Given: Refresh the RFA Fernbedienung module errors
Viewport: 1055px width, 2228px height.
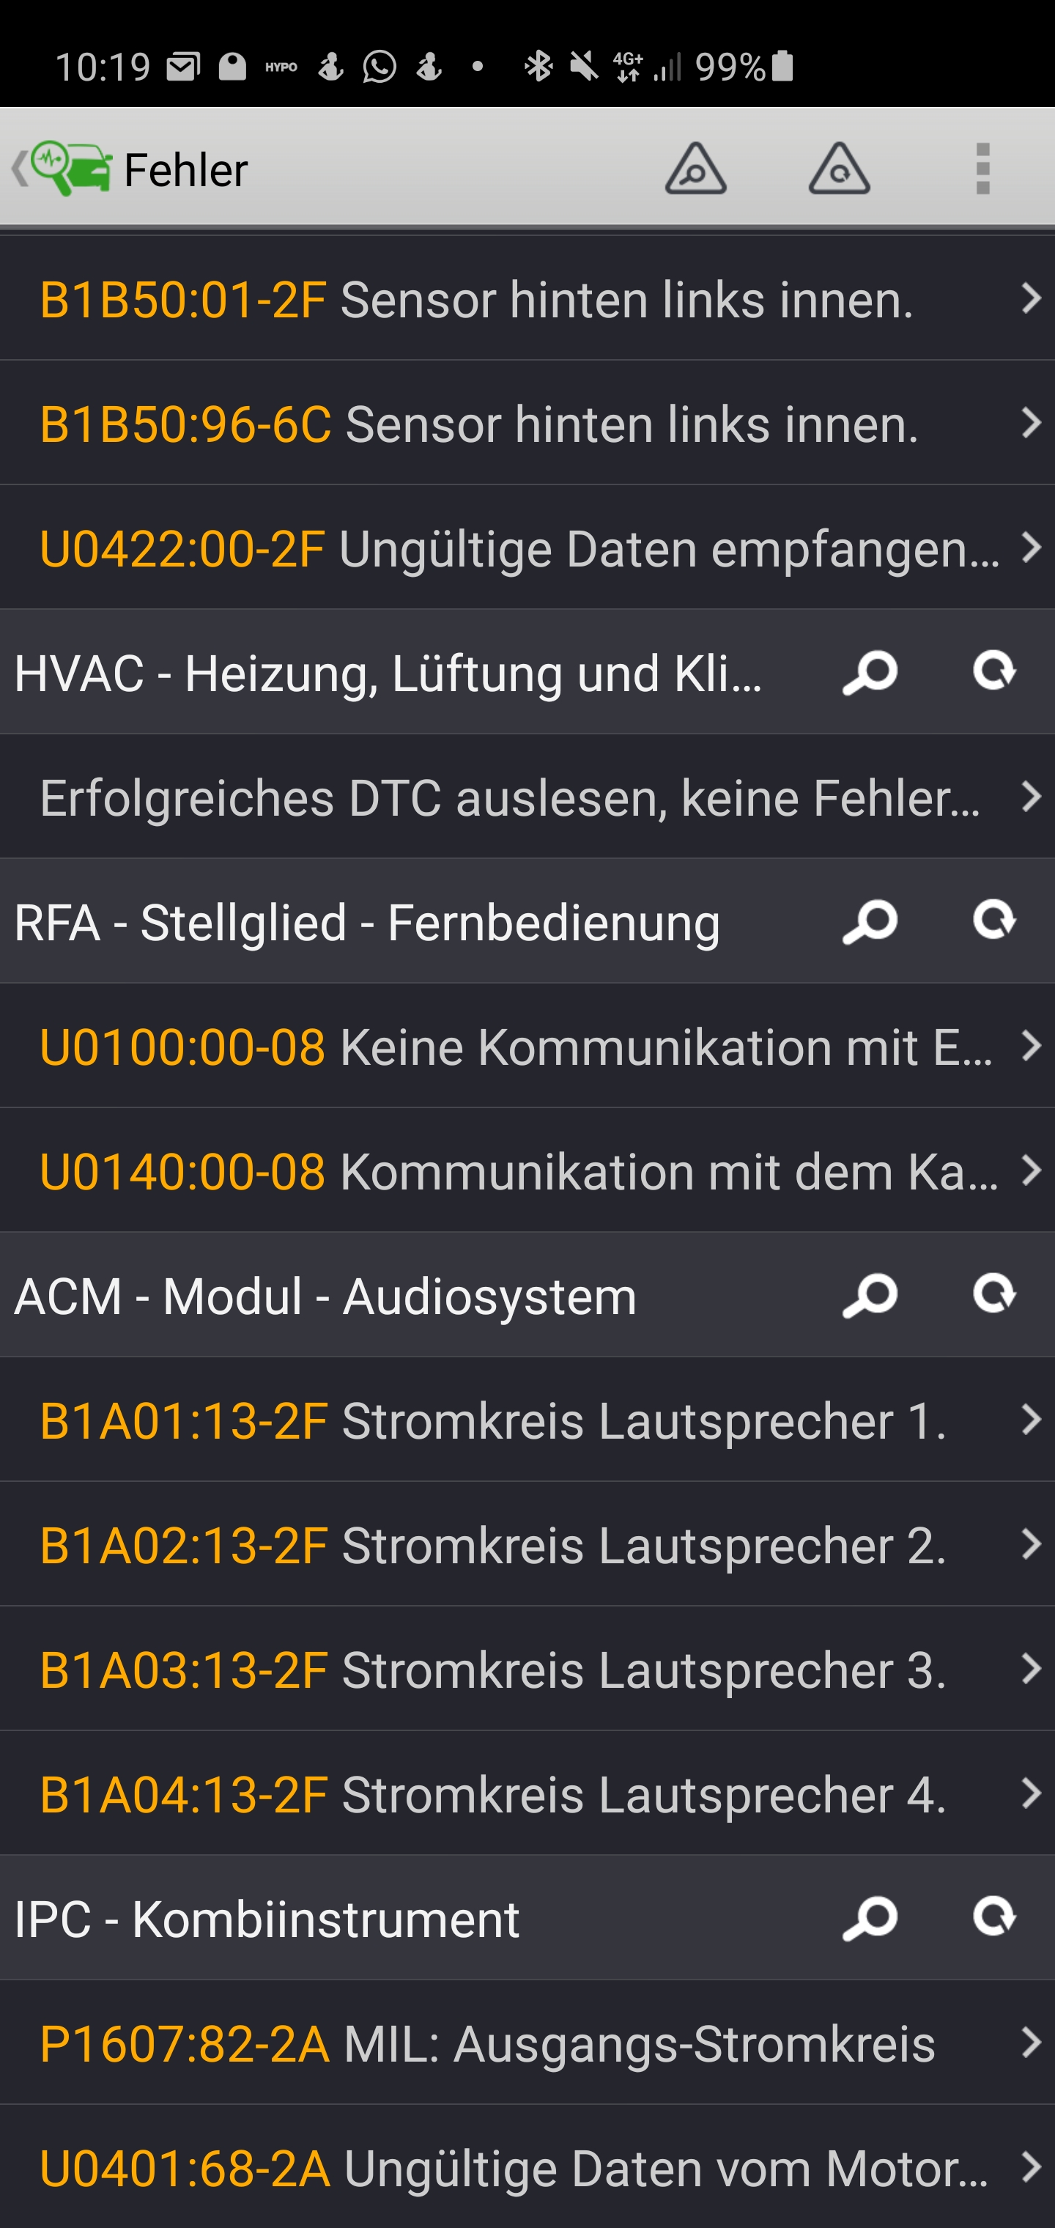Looking at the screenshot, I should [x=993, y=921].
